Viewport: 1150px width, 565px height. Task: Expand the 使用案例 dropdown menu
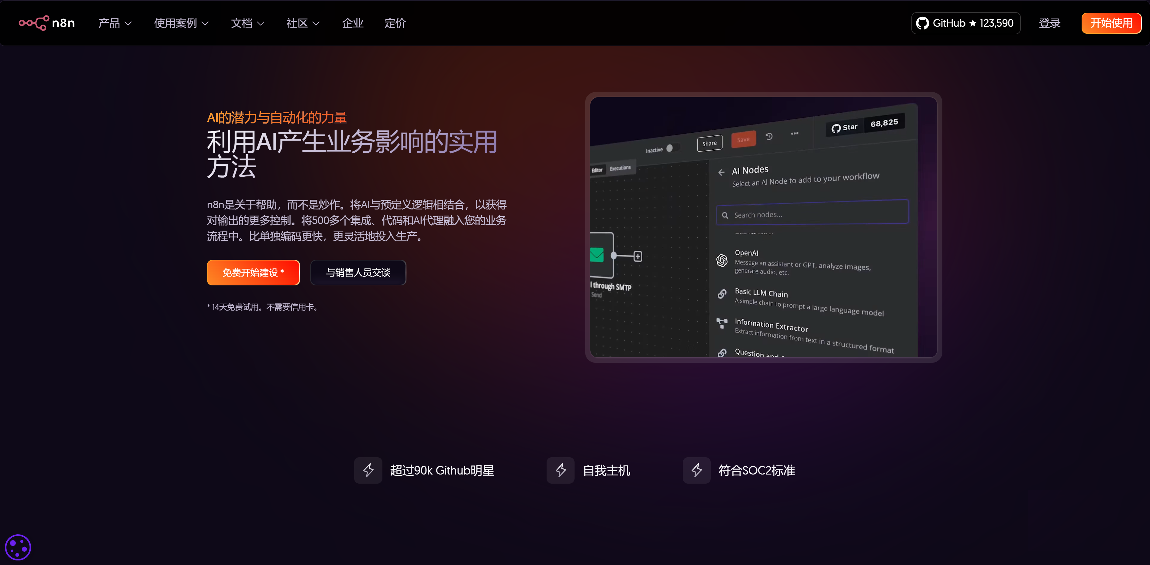tap(181, 23)
